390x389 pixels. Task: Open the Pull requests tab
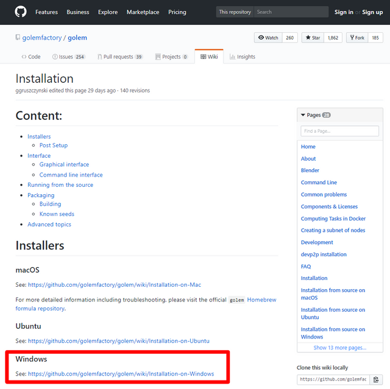coord(120,57)
